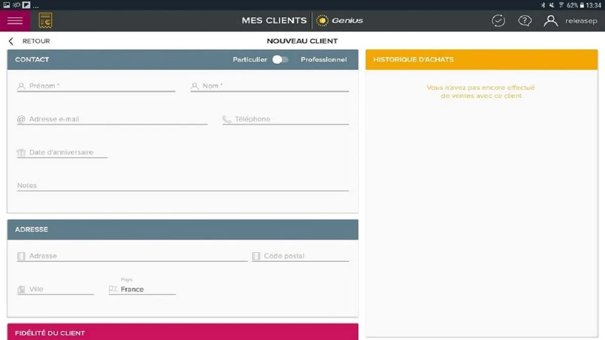Screen dimensions: 605x340
Task: Tap the Genius sun logo
Action: point(322,20)
